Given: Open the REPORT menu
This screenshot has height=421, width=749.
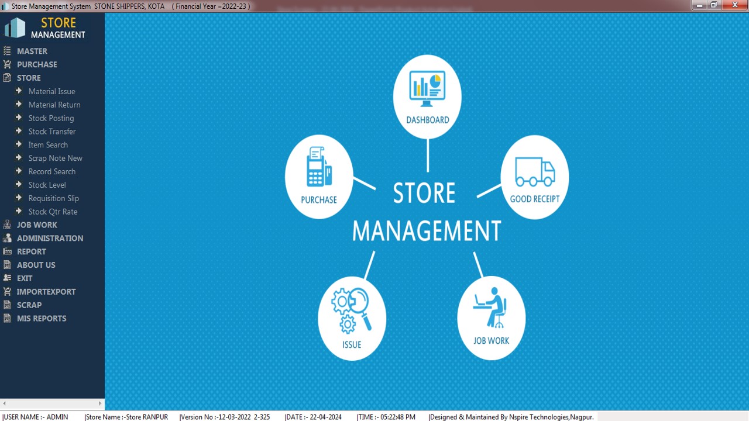Looking at the screenshot, I should (32, 251).
